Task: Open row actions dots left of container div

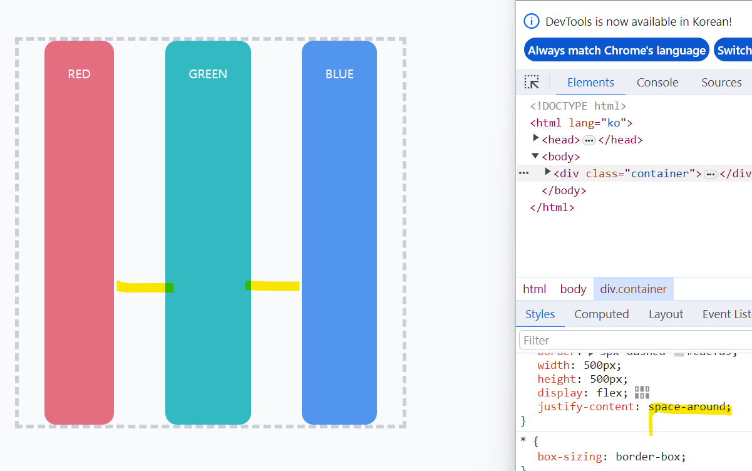Action: [524, 173]
